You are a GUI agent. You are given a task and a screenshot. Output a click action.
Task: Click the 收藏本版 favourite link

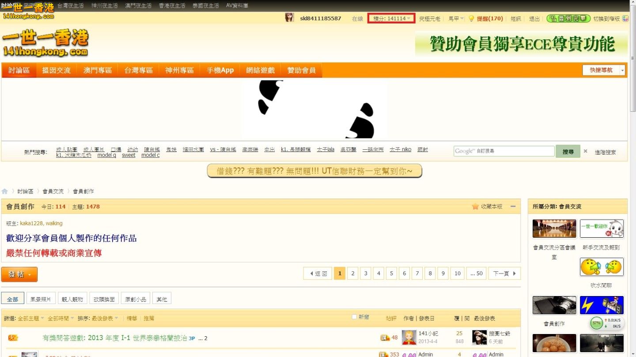pyautogui.click(x=492, y=206)
